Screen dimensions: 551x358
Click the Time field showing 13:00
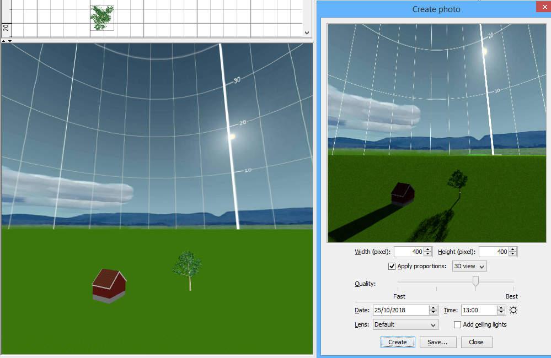coord(479,310)
